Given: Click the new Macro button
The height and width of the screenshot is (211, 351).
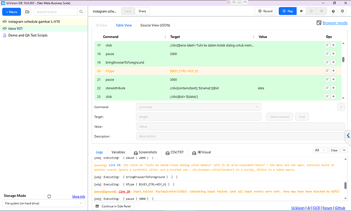Looking at the screenshot, I should point(12,12).
